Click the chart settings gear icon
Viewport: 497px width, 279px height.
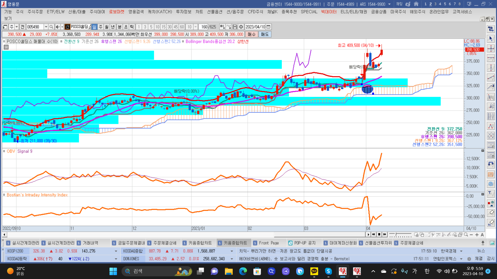[241, 27]
